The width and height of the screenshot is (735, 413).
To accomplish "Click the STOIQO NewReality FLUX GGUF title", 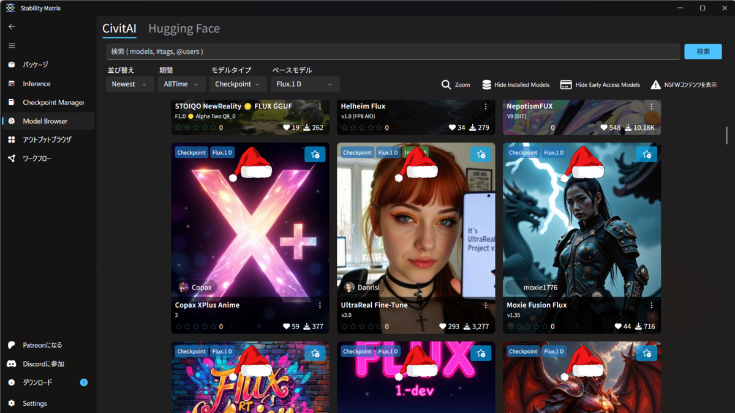I will (x=233, y=106).
